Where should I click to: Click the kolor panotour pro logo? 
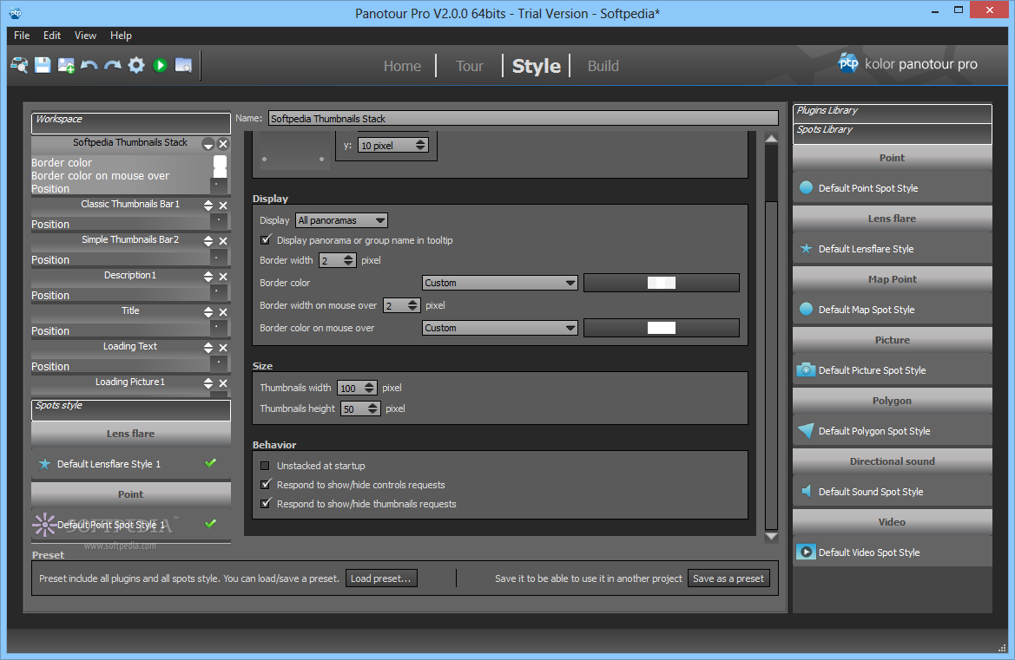(x=907, y=63)
